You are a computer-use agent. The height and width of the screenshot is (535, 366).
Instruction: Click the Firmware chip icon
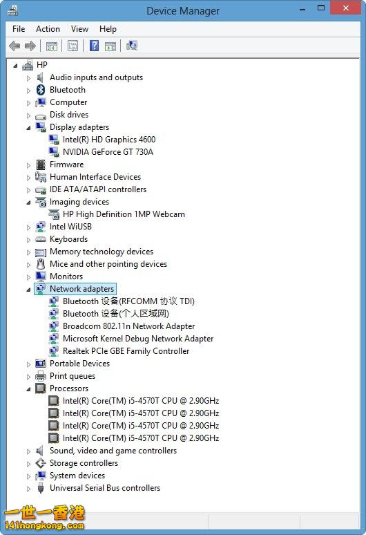coord(41,165)
